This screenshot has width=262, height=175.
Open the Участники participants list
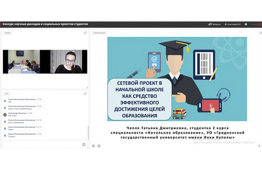(233, 24)
